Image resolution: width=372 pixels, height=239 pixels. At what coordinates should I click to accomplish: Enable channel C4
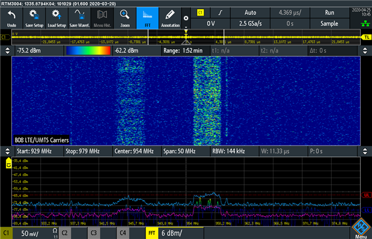(x=123, y=233)
